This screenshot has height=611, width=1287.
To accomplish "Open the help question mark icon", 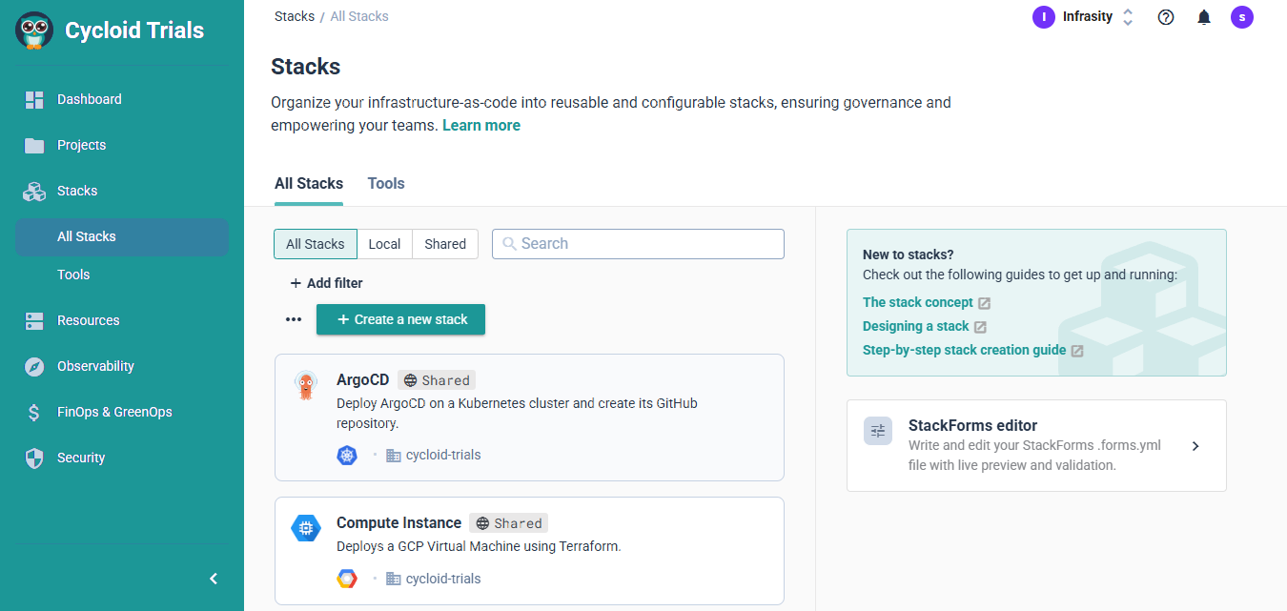I will pyautogui.click(x=1166, y=17).
